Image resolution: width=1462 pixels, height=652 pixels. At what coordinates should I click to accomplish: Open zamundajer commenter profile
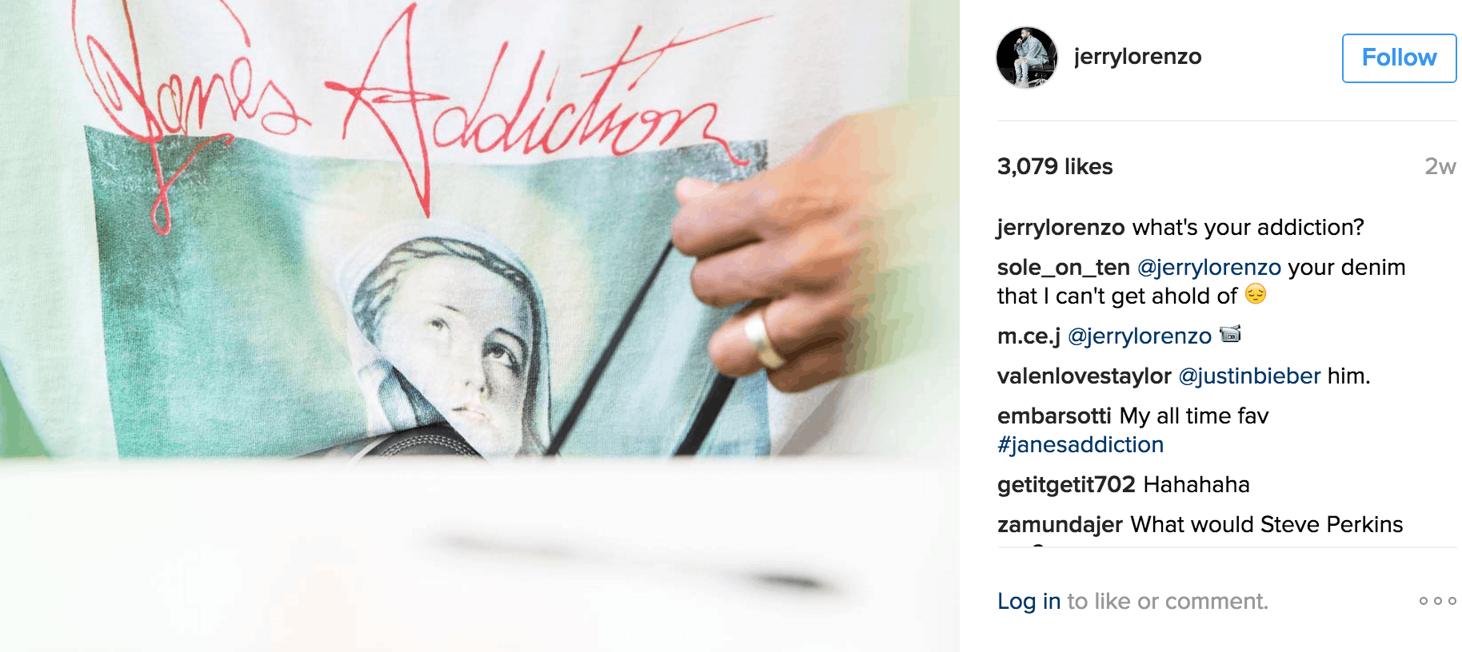coord(1060,524)
